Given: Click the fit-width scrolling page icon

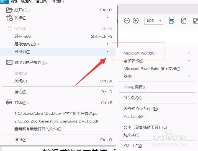Looking at the screenshot, I should 172,21.
